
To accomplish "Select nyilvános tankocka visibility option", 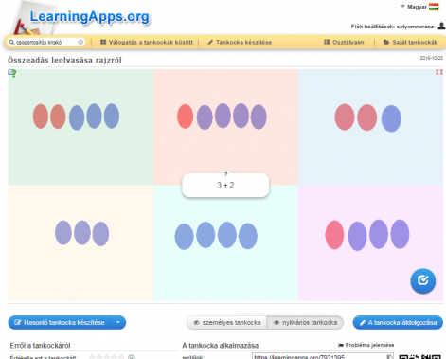I will (x=305, y=323).
